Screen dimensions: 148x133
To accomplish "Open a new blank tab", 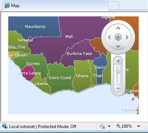I will click(x=114, y=6).
